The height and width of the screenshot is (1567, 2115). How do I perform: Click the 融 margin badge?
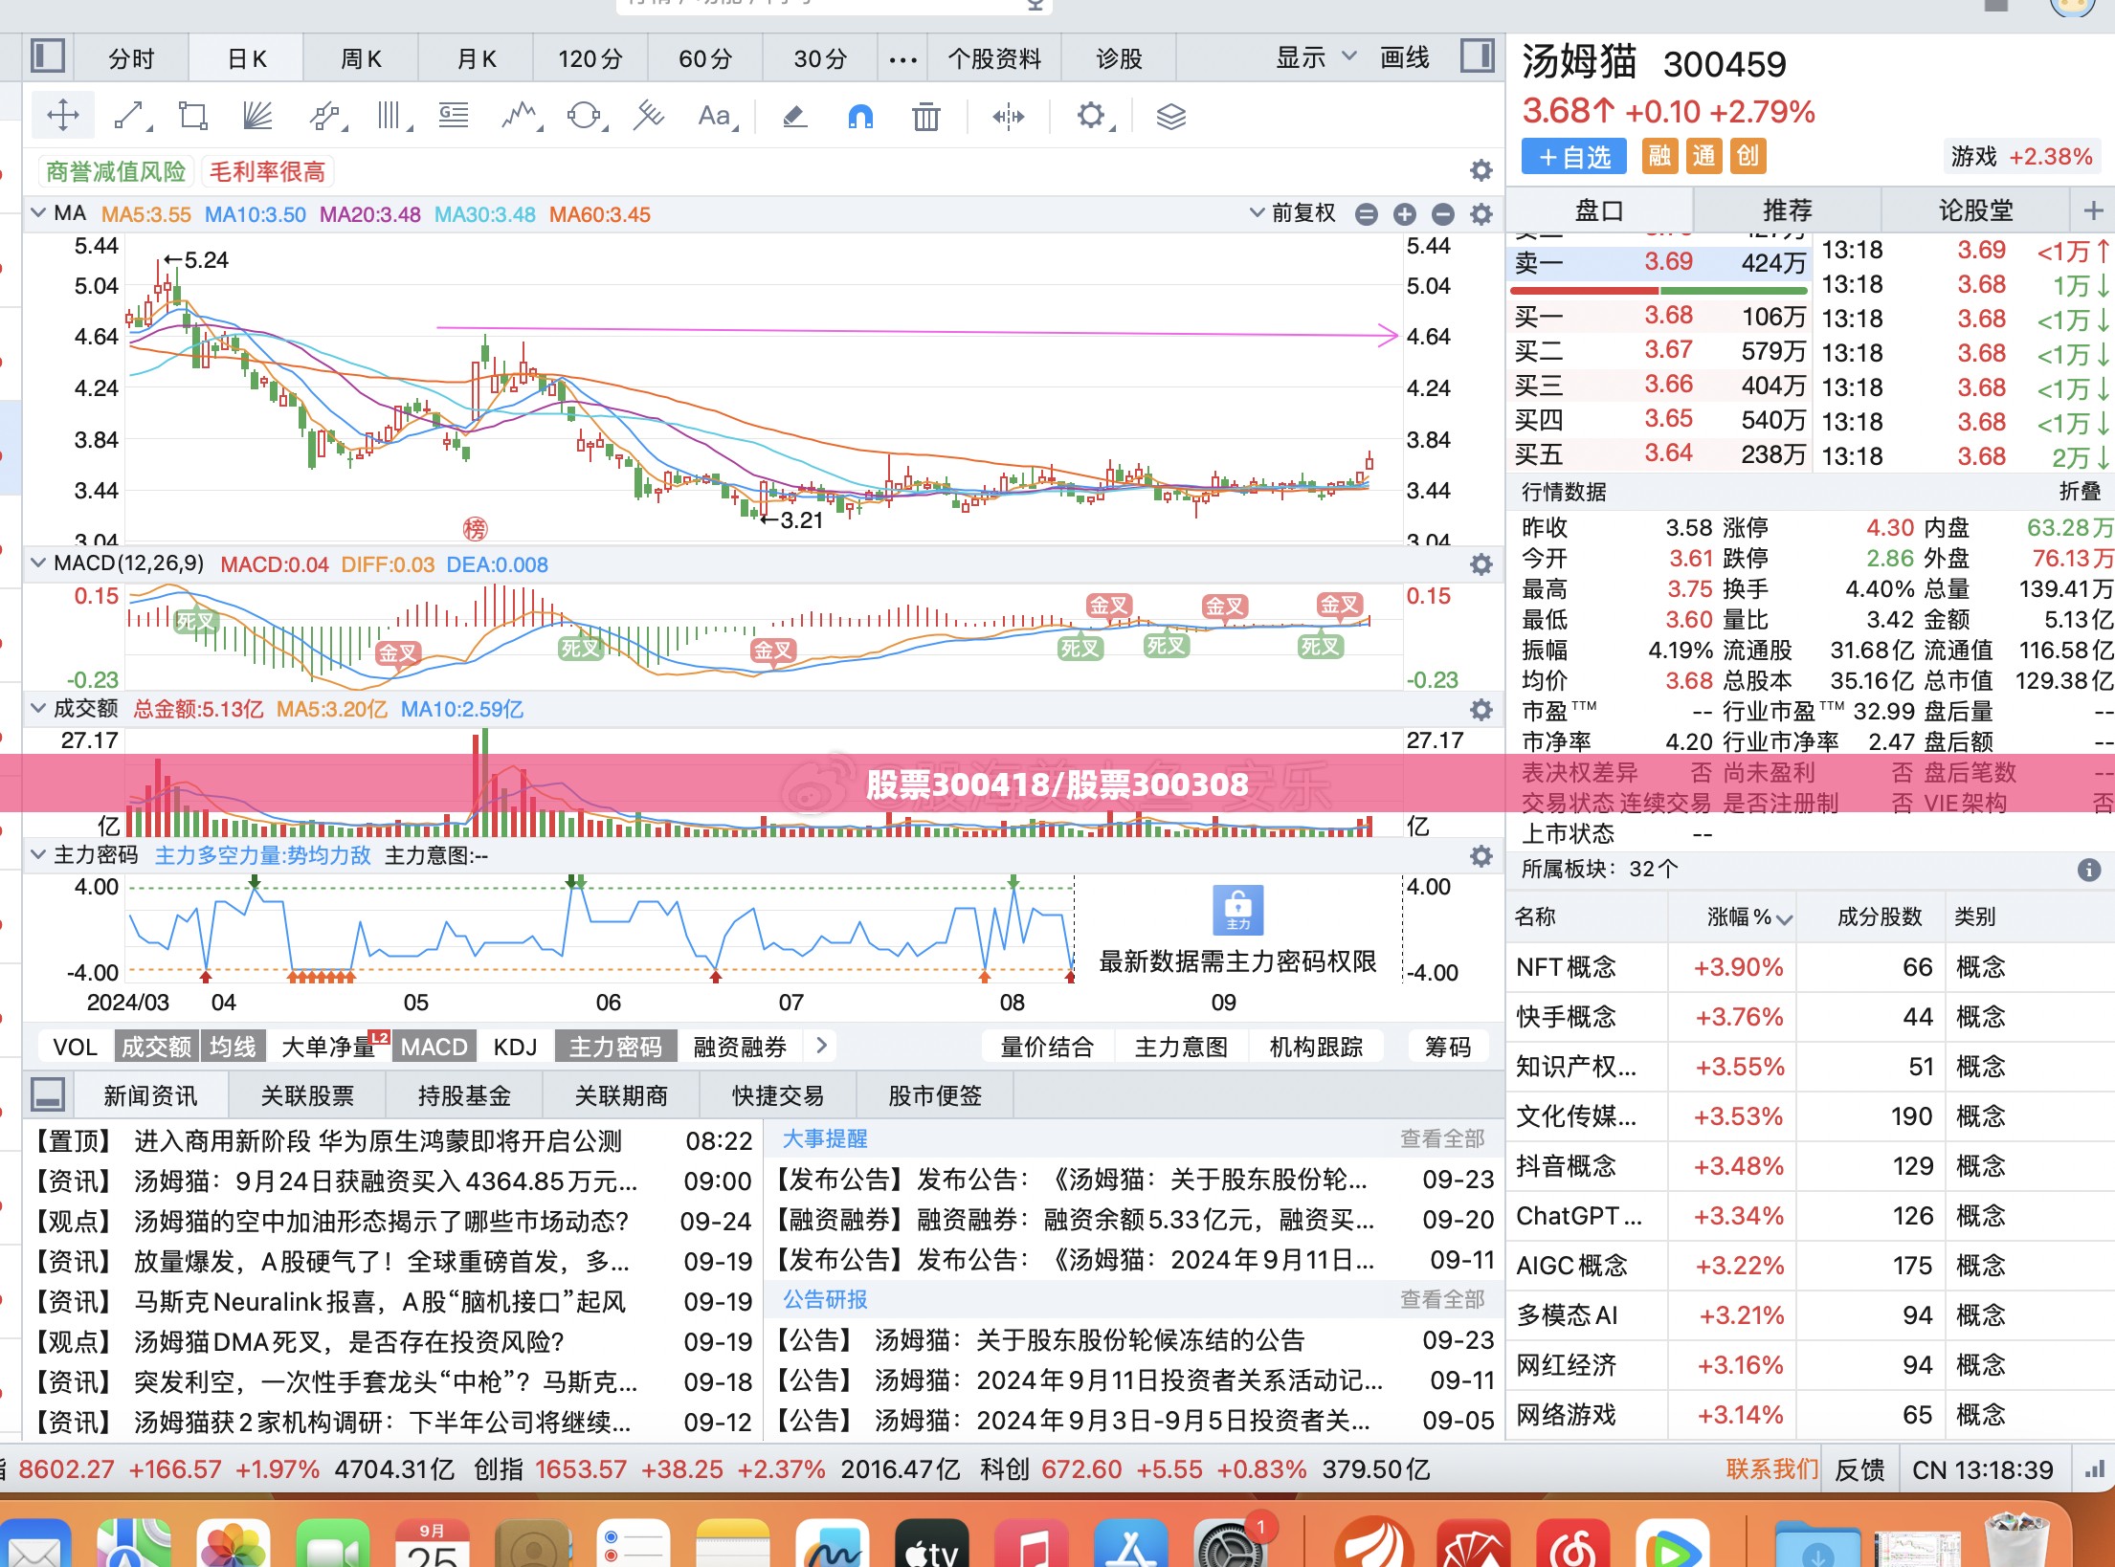tap(1659, 156)
